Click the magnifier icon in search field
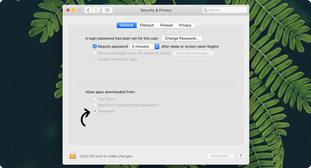Screen dimensions: 311x168 click(205, 10)
